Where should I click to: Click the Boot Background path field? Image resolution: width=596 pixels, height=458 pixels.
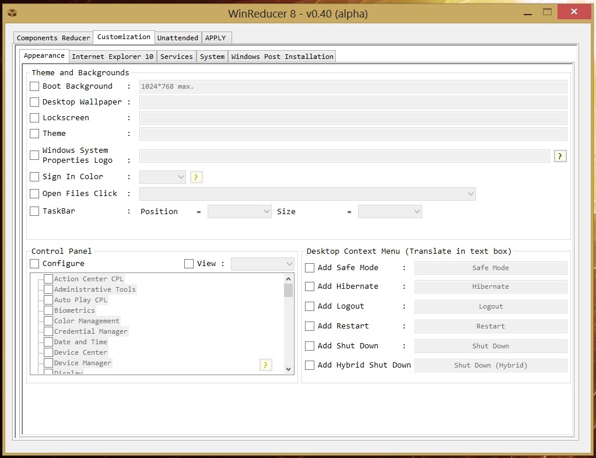coord(353,86)
